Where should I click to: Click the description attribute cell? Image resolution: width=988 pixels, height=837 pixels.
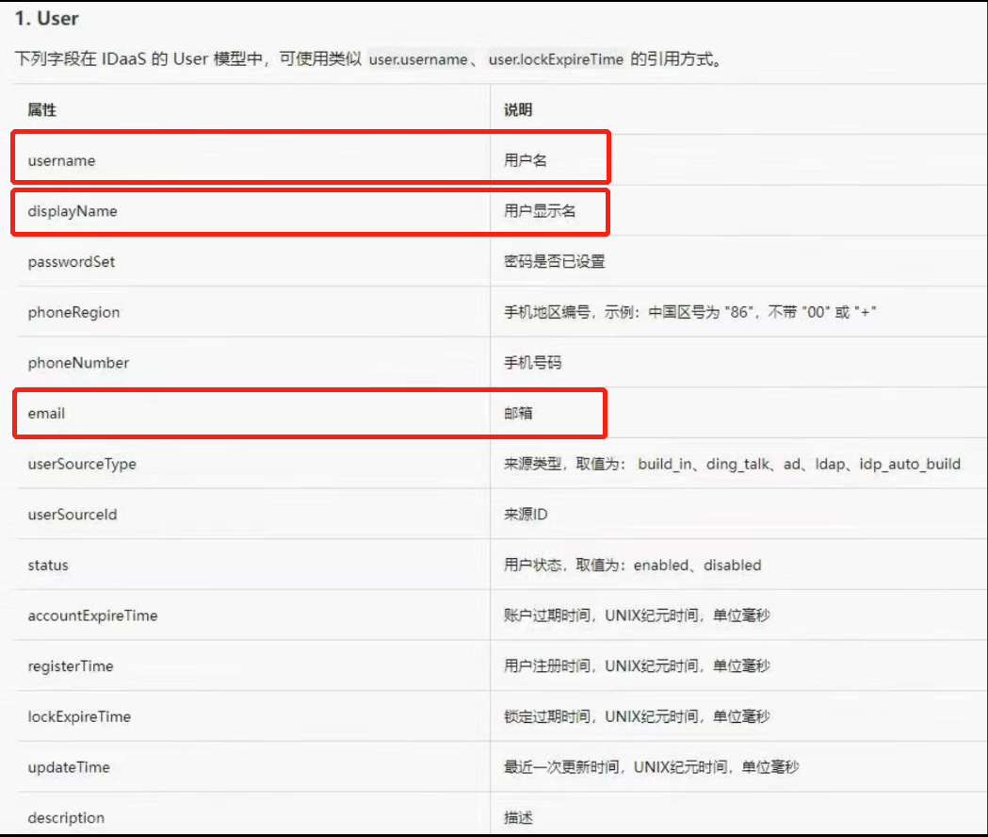[x=66, y=817]
